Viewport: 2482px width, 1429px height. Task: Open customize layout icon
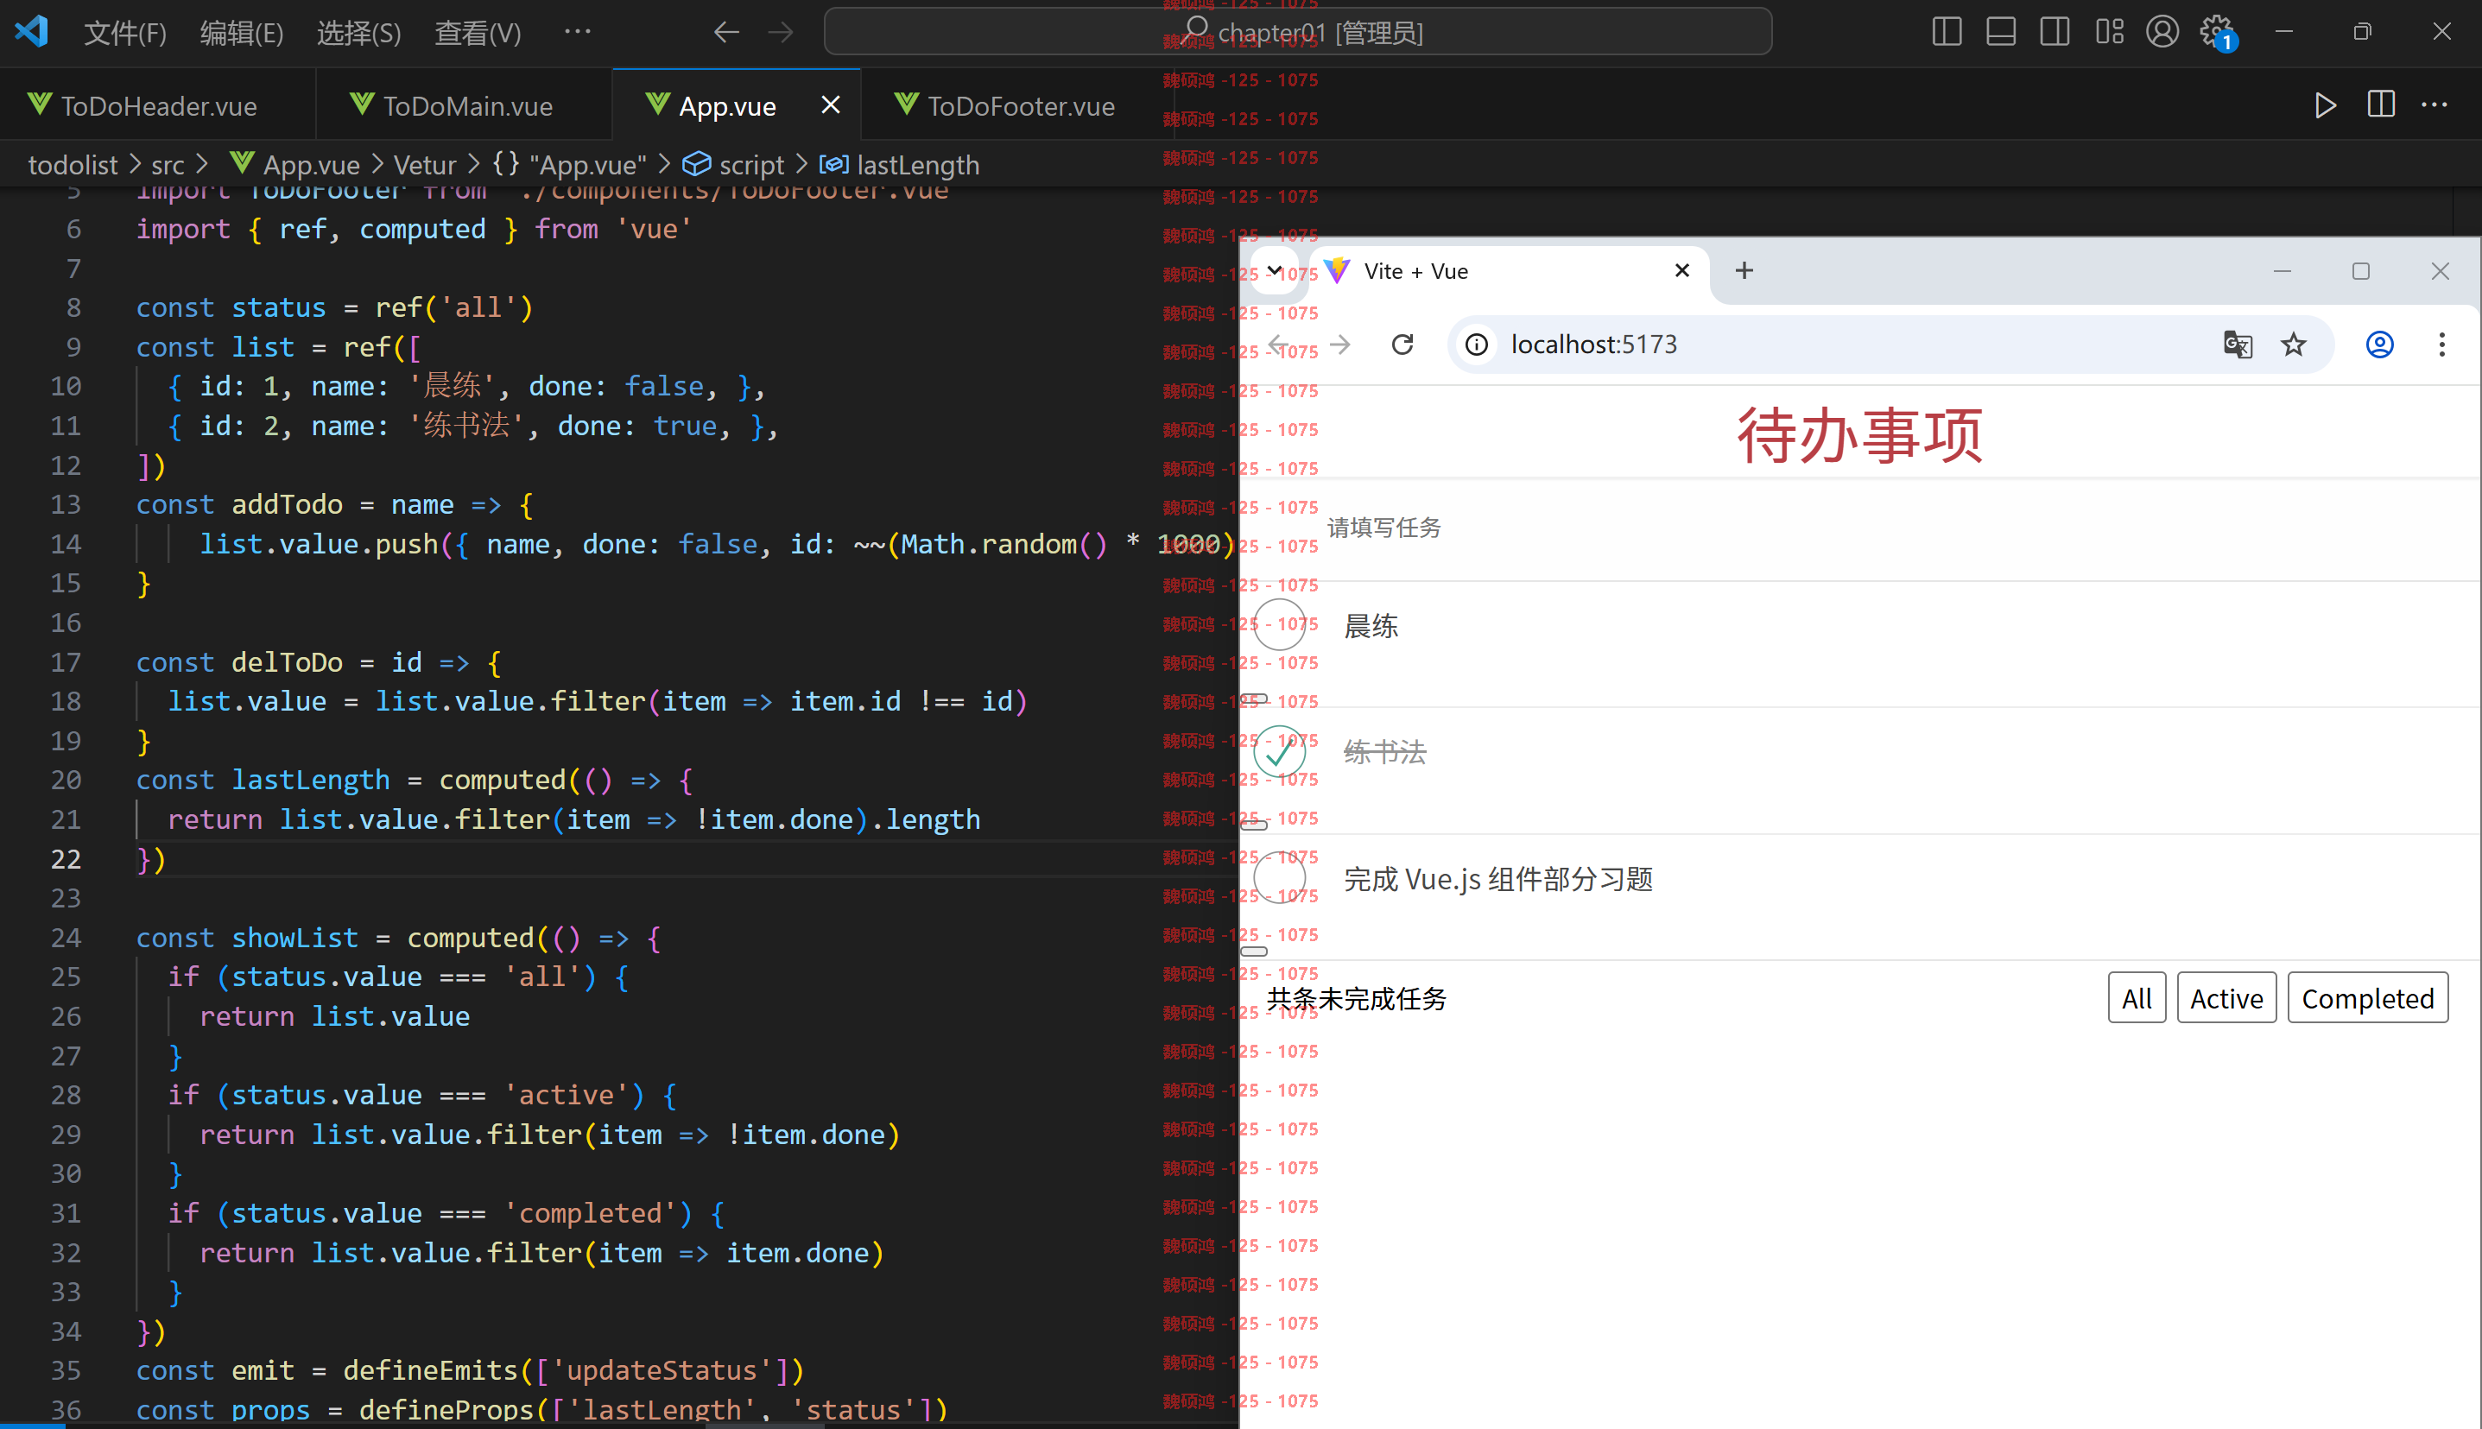[x=2109, y=31]
